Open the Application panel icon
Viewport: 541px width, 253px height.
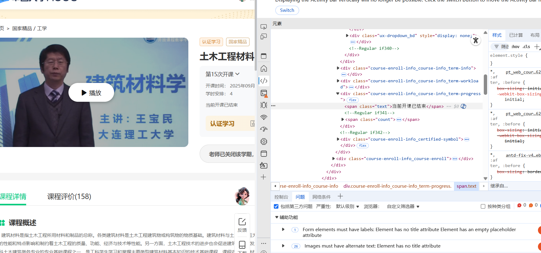click(264, 154)
